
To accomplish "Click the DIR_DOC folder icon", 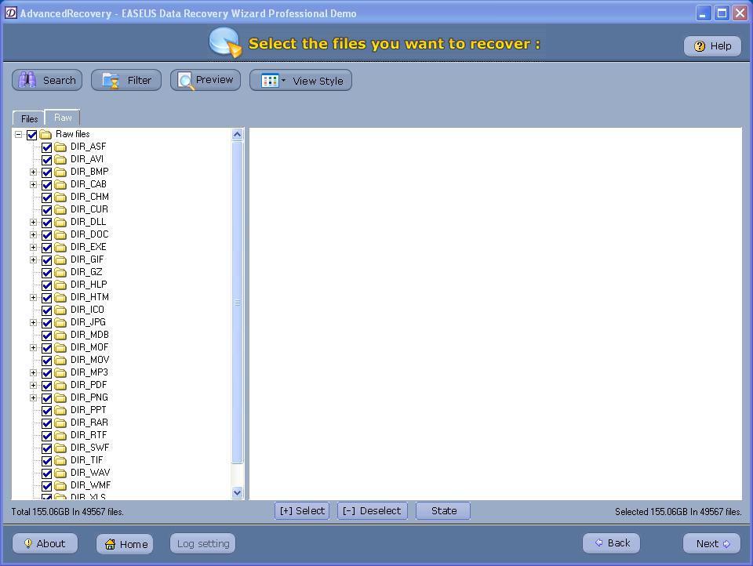I will pyautogui.click(x=60, y=234).
